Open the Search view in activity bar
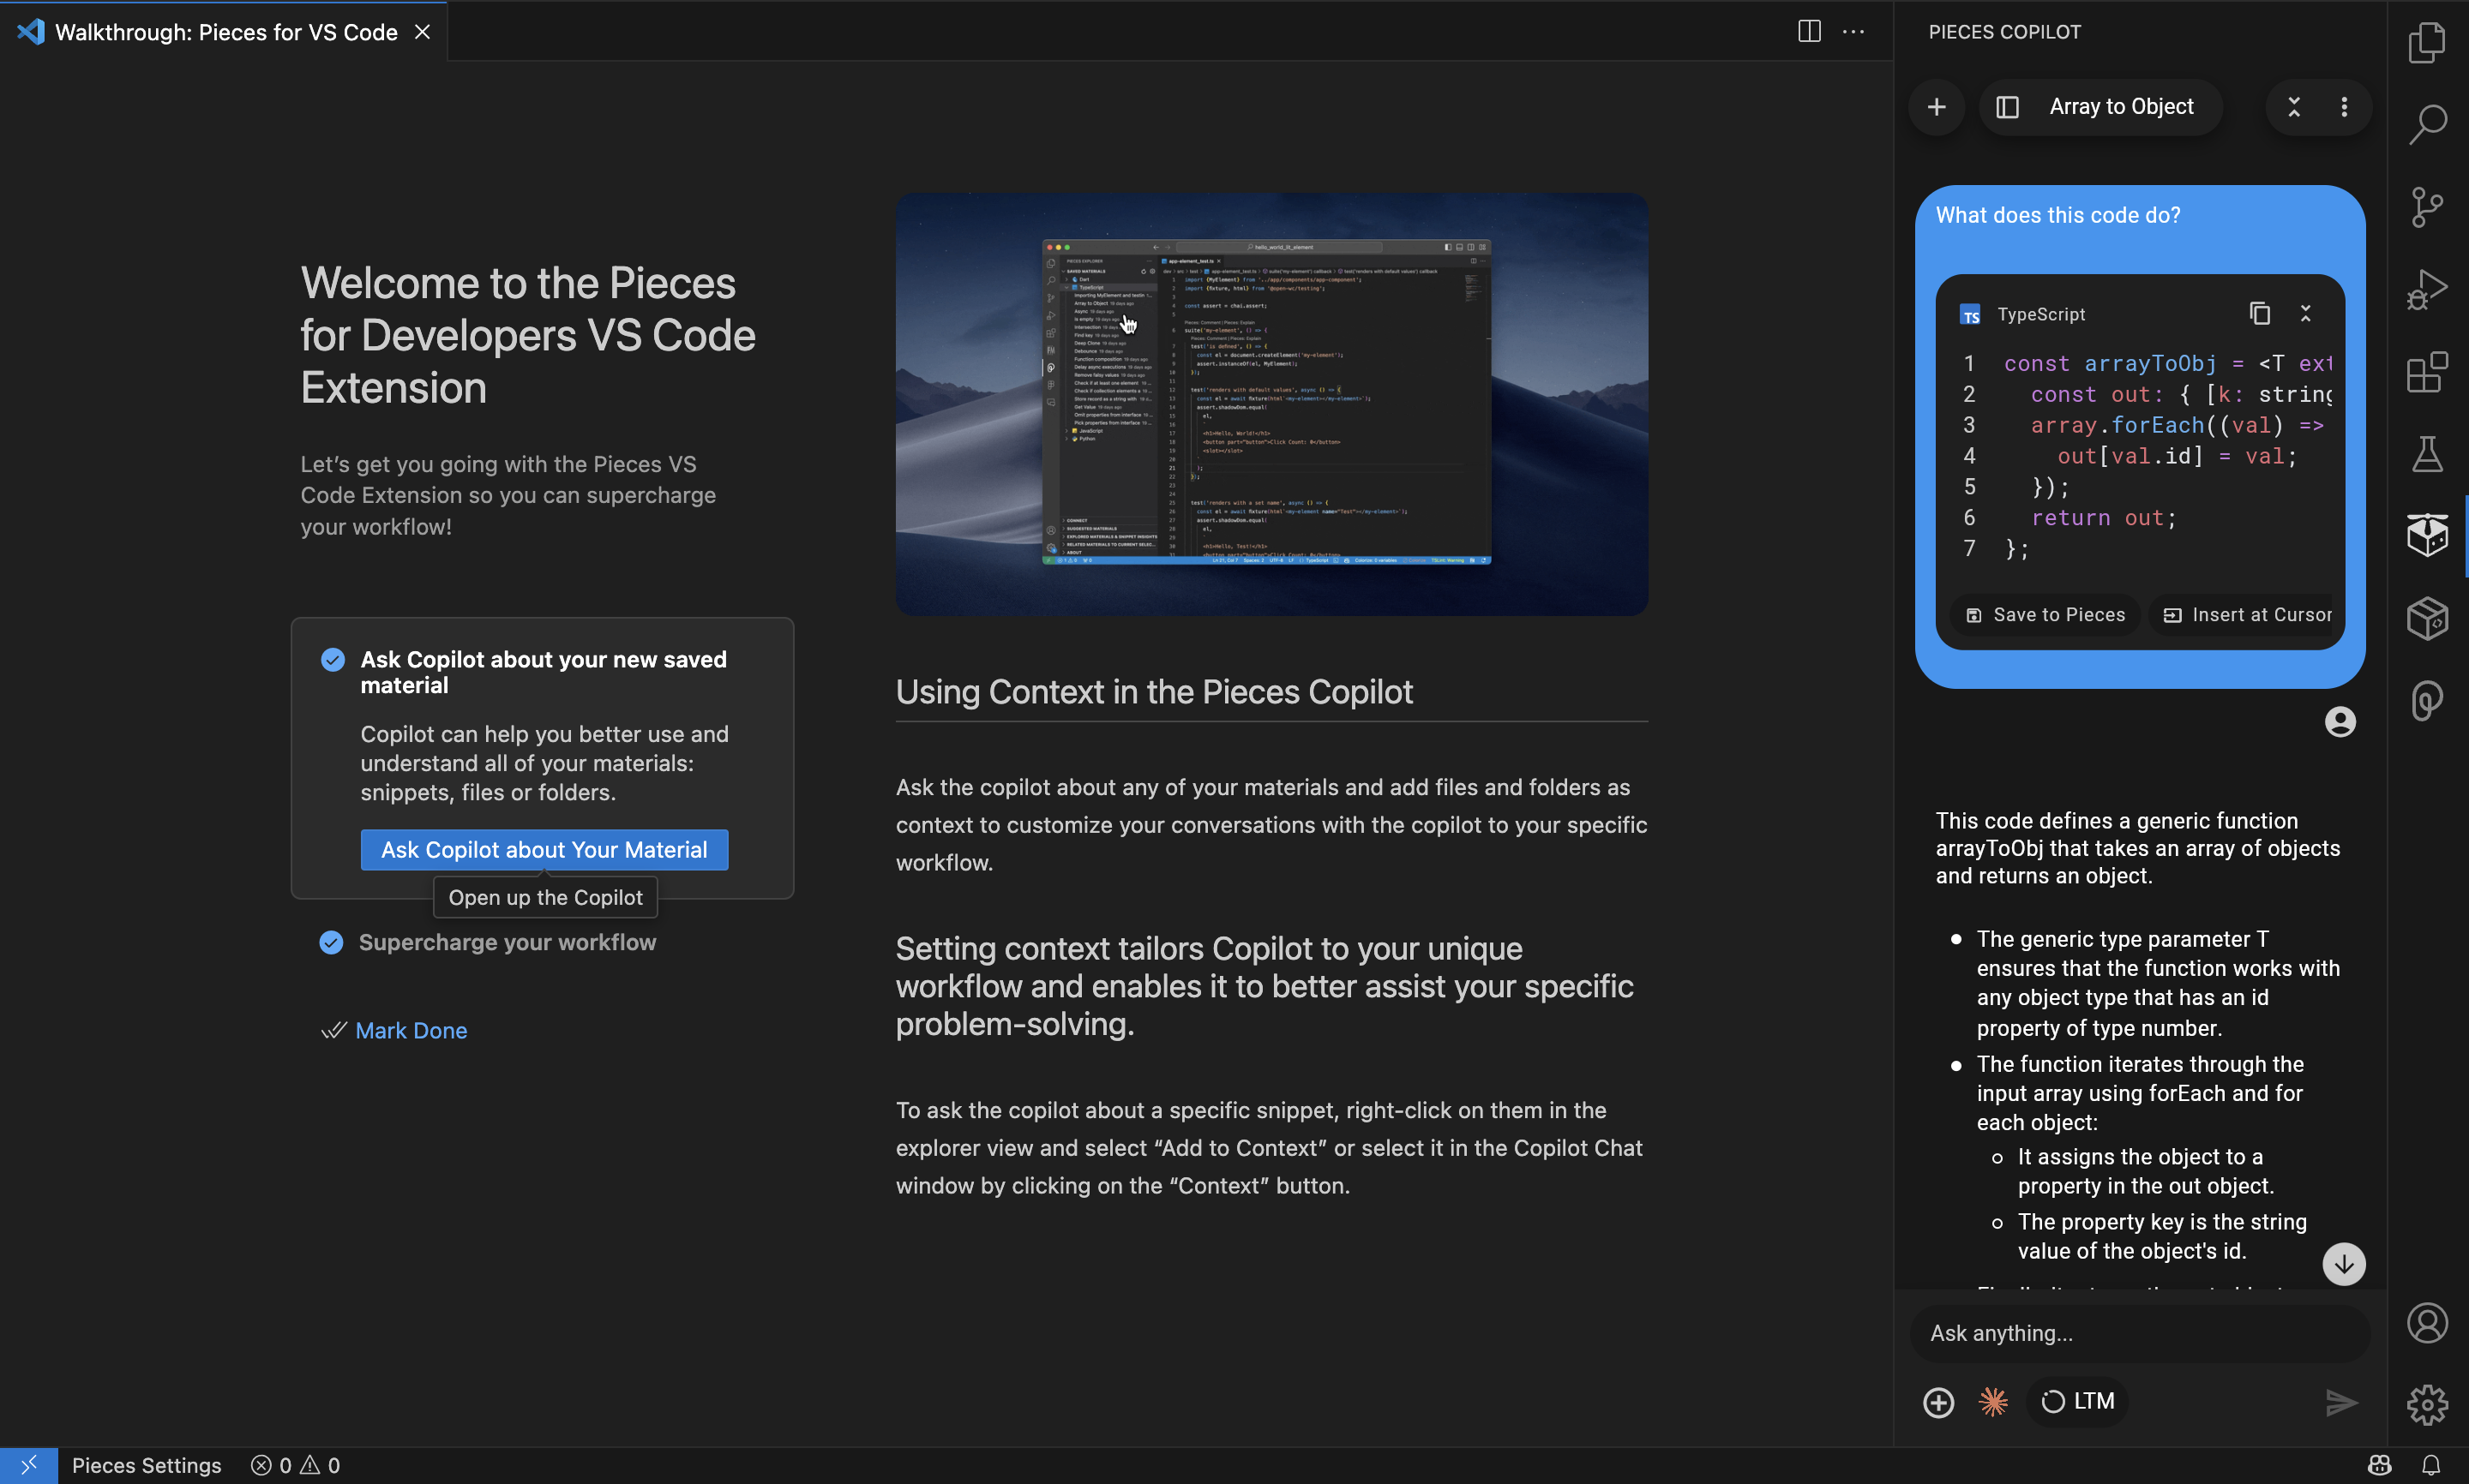The image size is (2469, 1484). (2427, 124)
